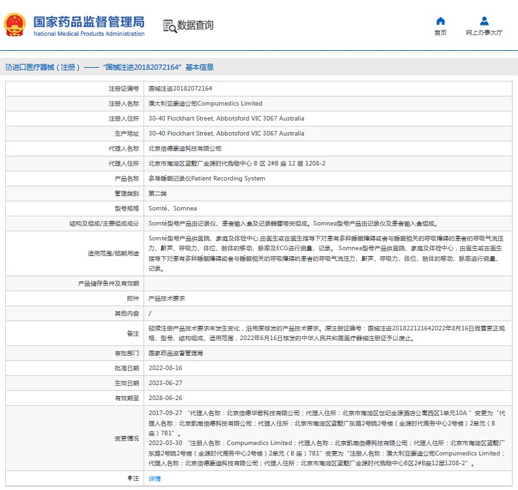Click change record dated 2017-09-27
The height and width of the screenshot is (490, 518).
click(x=327, y=423)
